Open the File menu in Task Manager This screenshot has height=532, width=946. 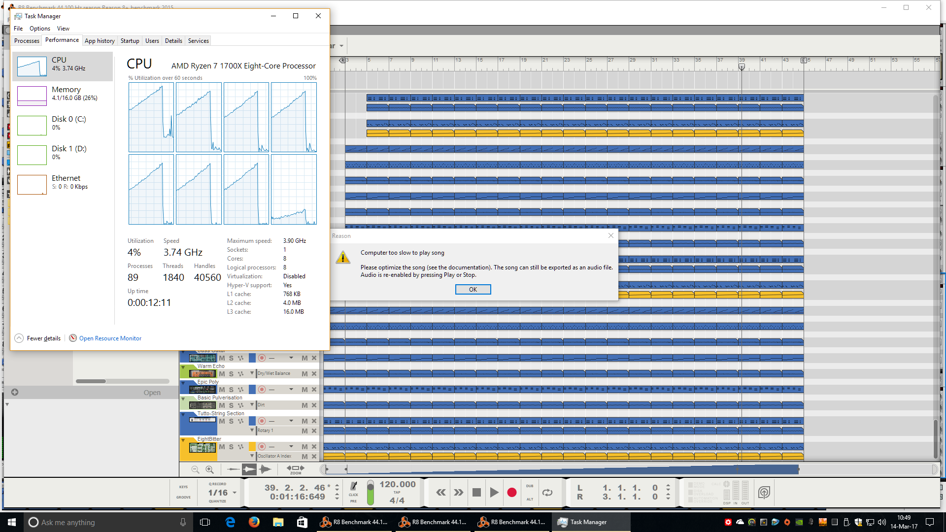[x=18, y=29]
